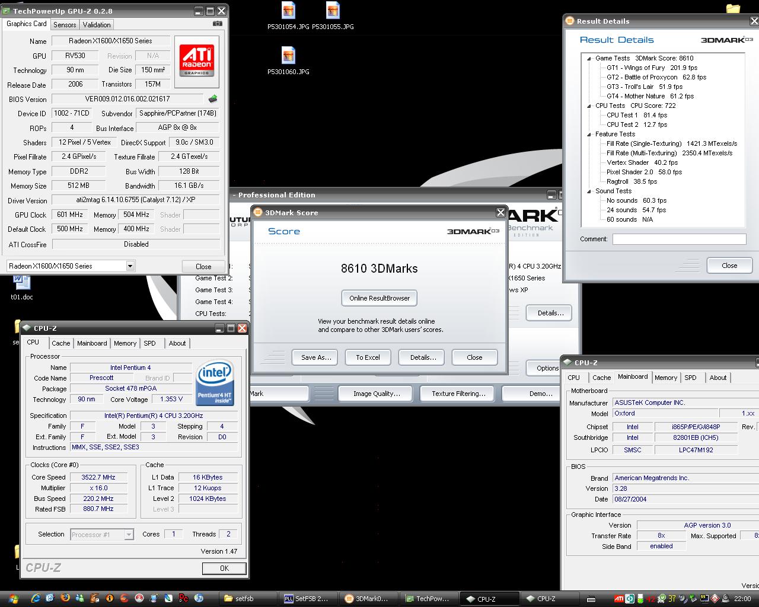Click the BIOS save chip icon in GPU-Z
Image resolution: width=759 pixels, height=607 pixels.
pos(213,99)
